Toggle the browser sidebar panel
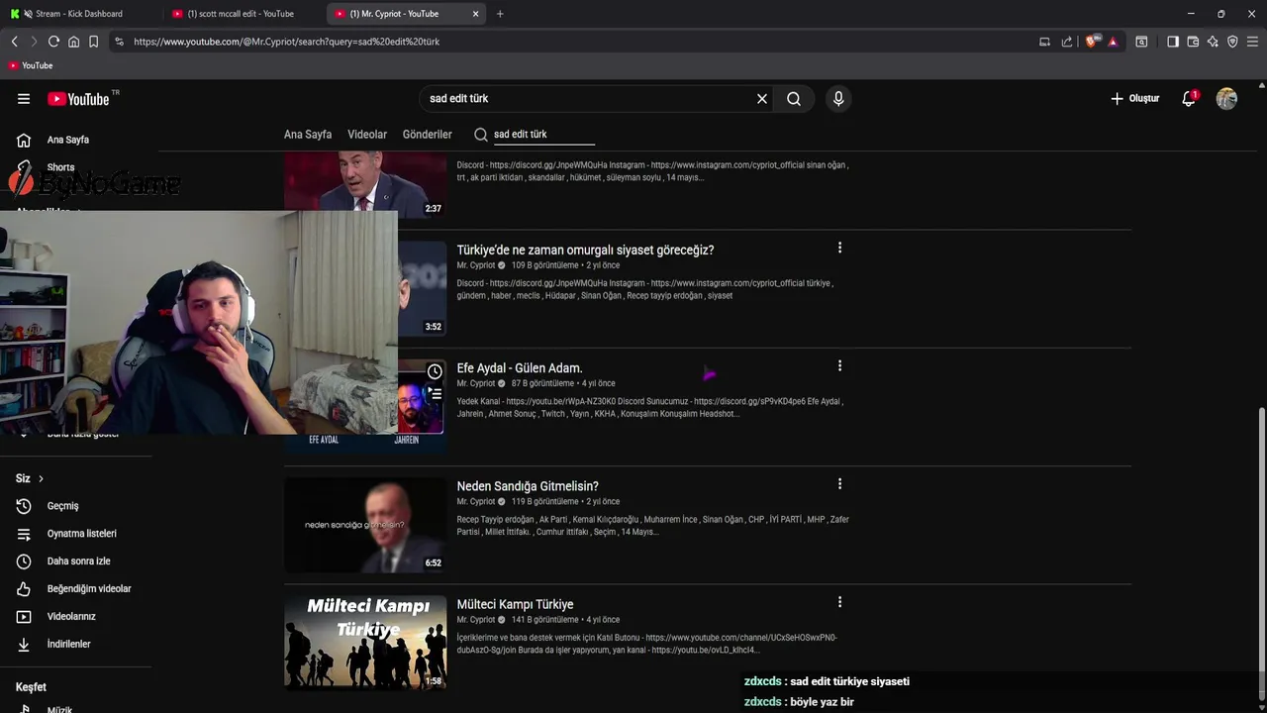Viewport: 1267px width, 713px height. pos(1173,42)
